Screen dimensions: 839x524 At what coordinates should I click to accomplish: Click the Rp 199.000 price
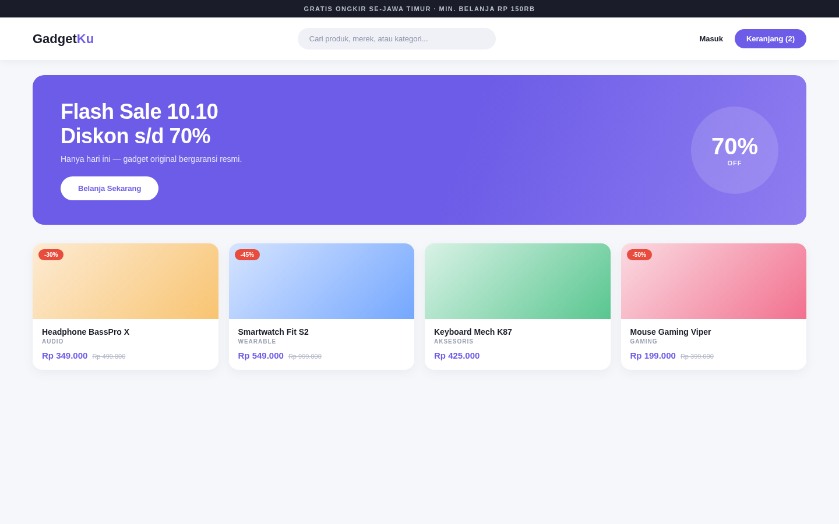(x=653, y=356)
